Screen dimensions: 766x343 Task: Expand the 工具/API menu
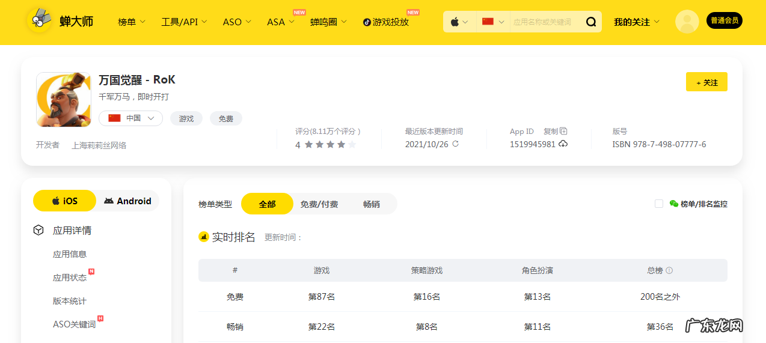(184, 22)
